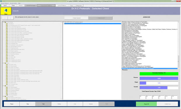Click the Nervous System folder icon

[x=5, y=96]
